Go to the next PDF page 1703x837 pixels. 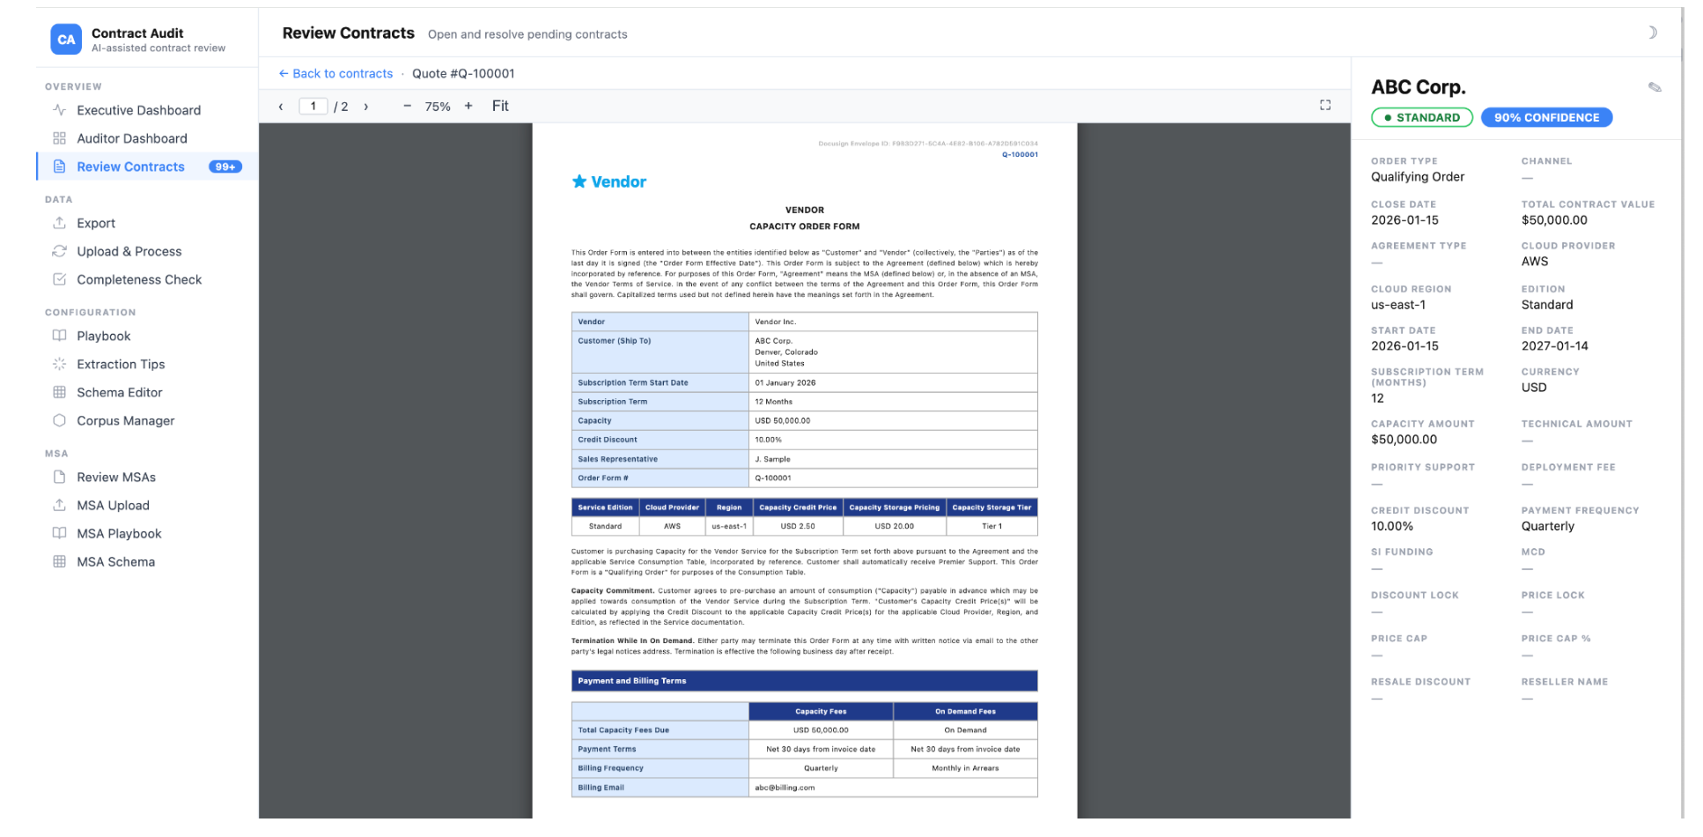tap(366, 107)
